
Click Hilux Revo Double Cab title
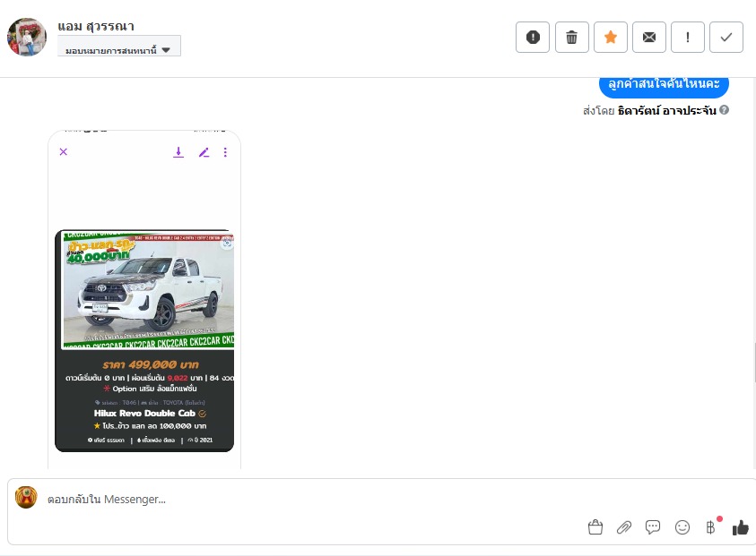pyautogui.click(x=144, y=413)
